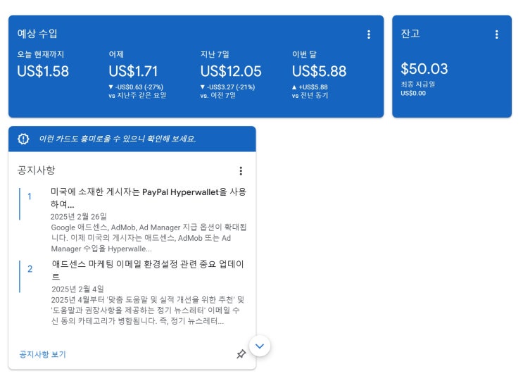The image size is (523, 376).
Task: Select the 이번 달 US$5.88 earnings
Action: 319,71
